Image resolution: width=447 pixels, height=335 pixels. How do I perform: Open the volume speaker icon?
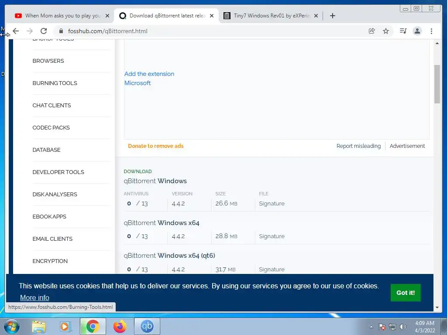(403, 327)
